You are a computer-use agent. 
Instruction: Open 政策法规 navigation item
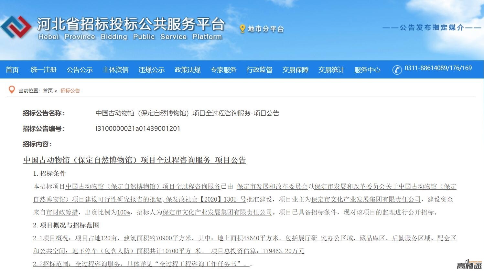187,70
